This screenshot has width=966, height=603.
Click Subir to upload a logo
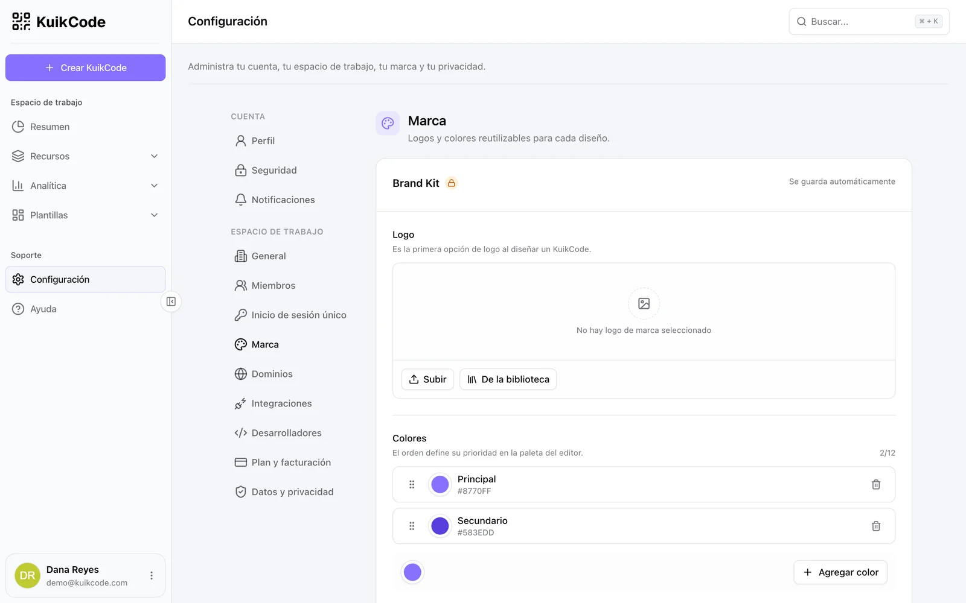coord(427,379)
